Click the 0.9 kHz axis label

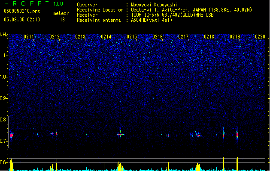(x=3, y=98)
